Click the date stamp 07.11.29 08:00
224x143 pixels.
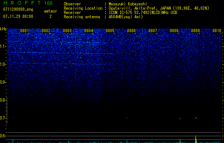(18, 16)
